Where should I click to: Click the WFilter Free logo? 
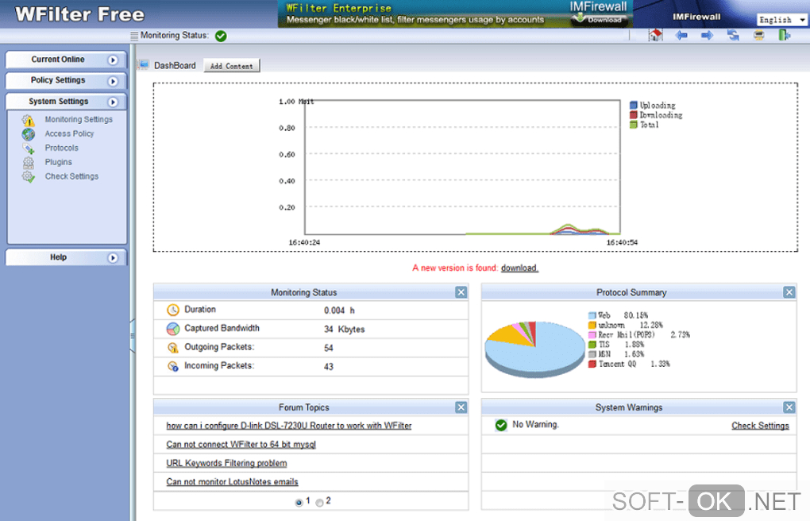click(80, 14)
